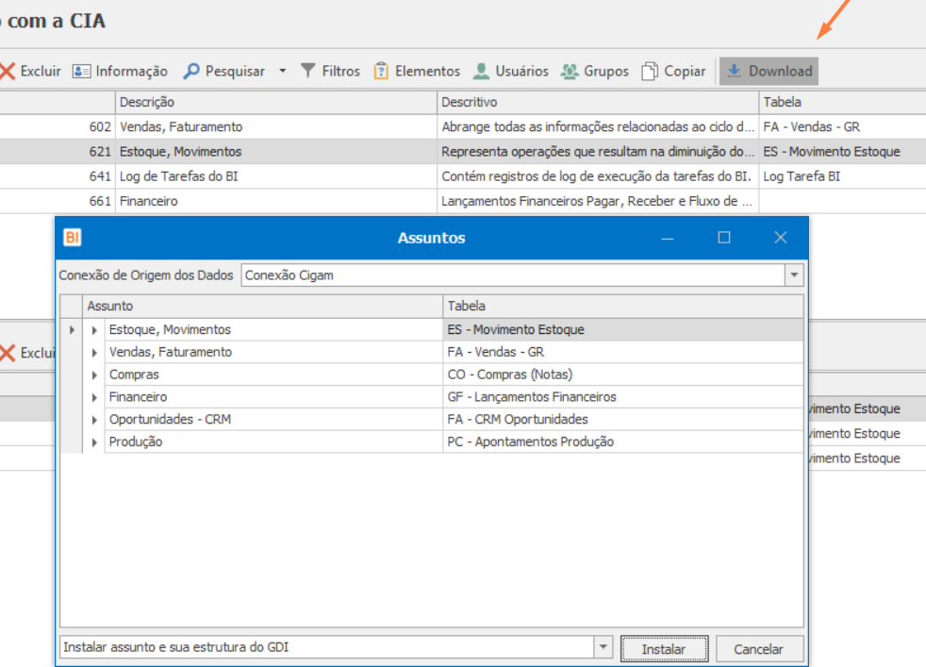Minimize the Assuntos dialog
Image resolution: width=926 pixels, height=667 pixels.
pos(668,238)
